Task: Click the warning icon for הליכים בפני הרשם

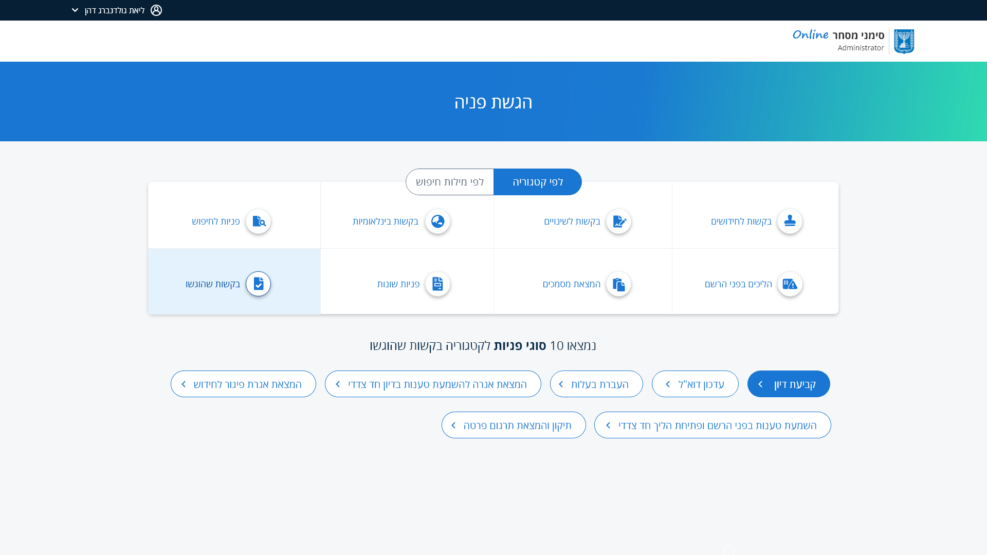Action: (790, 284)
